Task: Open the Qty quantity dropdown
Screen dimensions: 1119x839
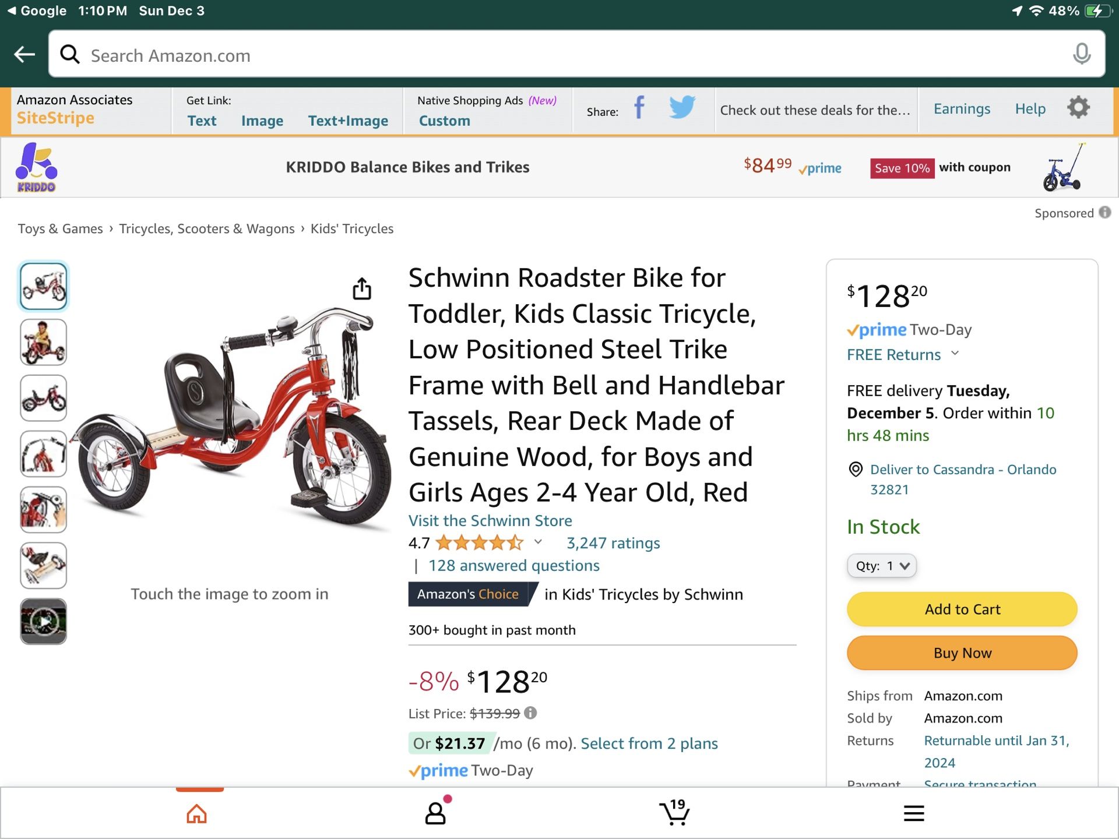Action: [x=881, y=566]
